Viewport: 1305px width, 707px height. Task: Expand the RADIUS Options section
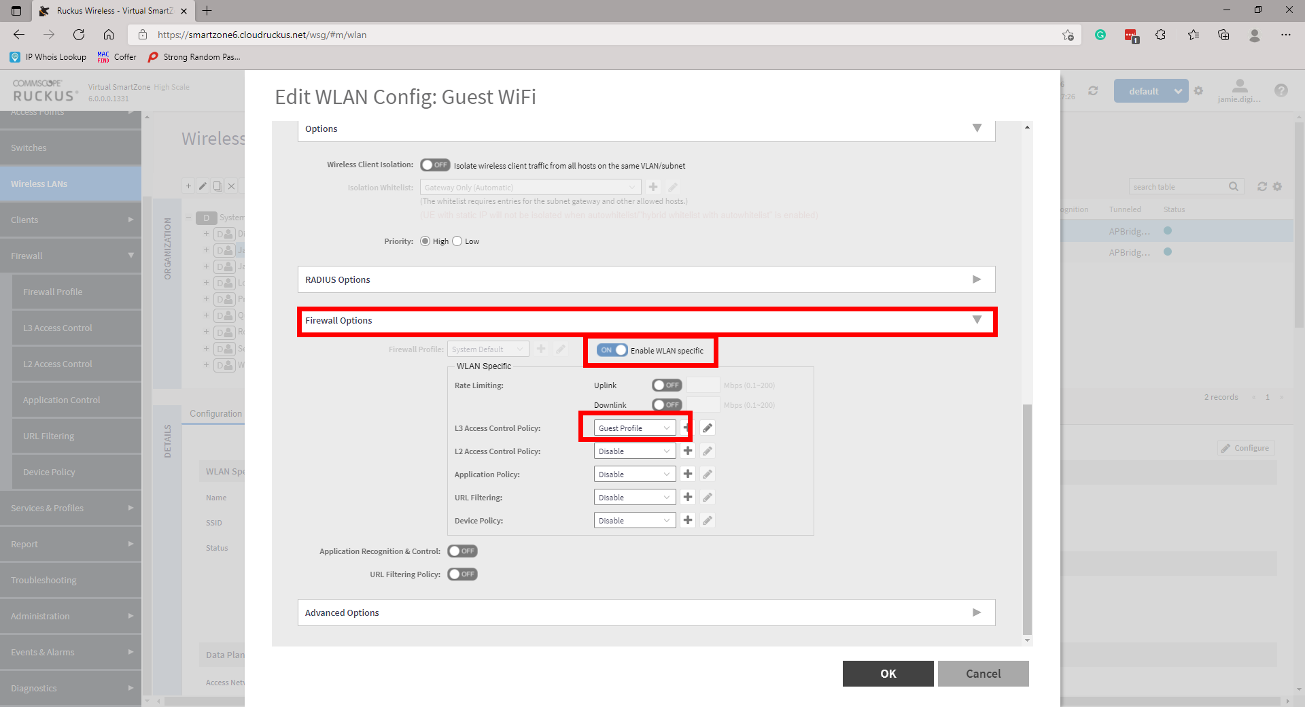click(646, 279)
